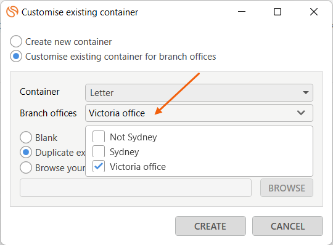Collapse the Branch offices dropdown chevron
Image resolution: width=333 pixels, height=245 pixels.
(301, 113)
